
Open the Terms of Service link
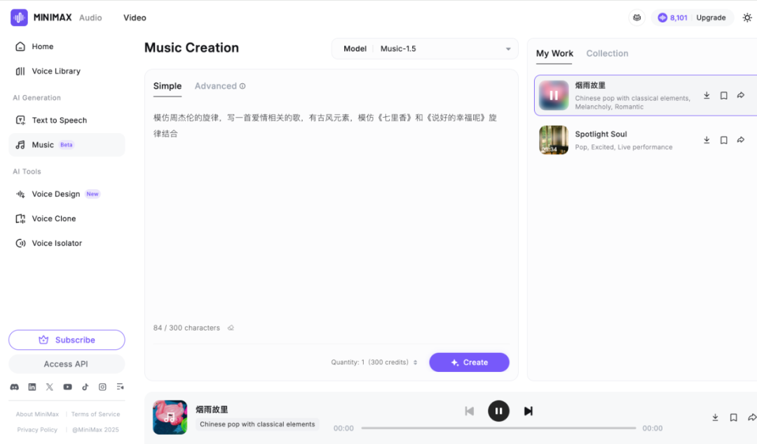pos(95,415)
